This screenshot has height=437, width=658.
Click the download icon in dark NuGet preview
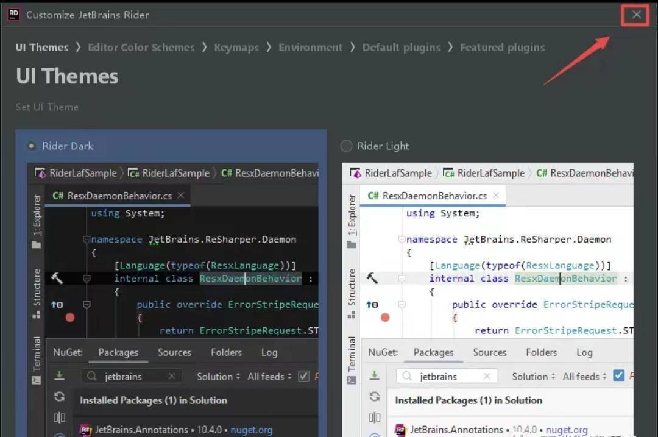tap(60, 375)
